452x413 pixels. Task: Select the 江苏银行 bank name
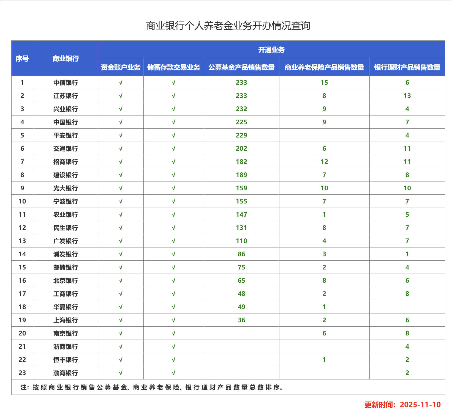point(66,96)
